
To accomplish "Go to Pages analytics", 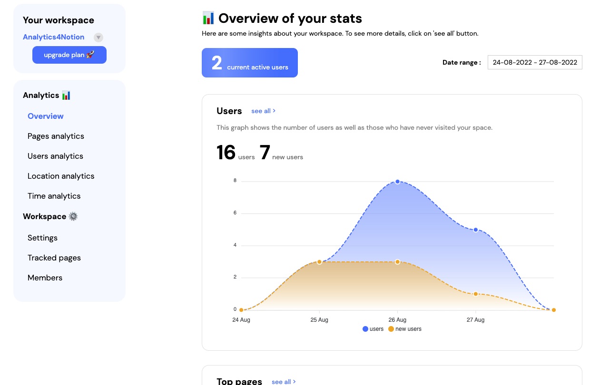I will pos(56,136).
